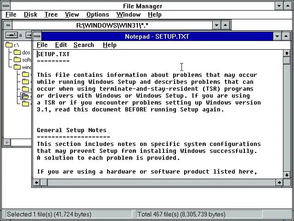Minimize the Notepad window
Screen dimensions: 294x221
277,36
